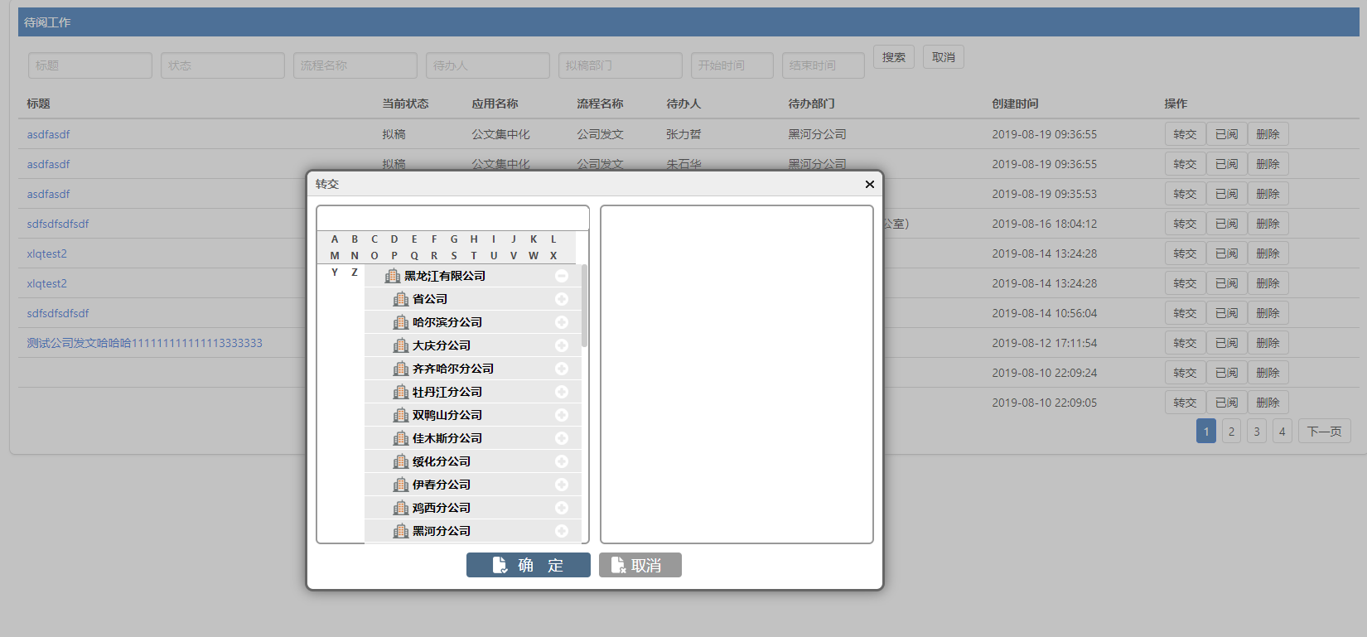Viewport: 1367px width, 637px height.
Task: Click the document icon on 确定 button
Action: pos(500,565)
